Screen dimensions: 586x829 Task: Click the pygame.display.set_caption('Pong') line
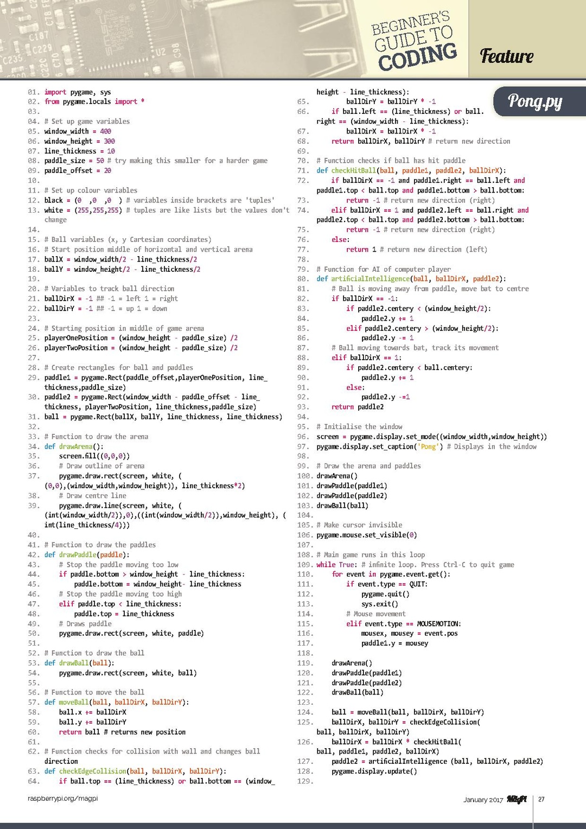pyautogui.click(x=380, y=447)
